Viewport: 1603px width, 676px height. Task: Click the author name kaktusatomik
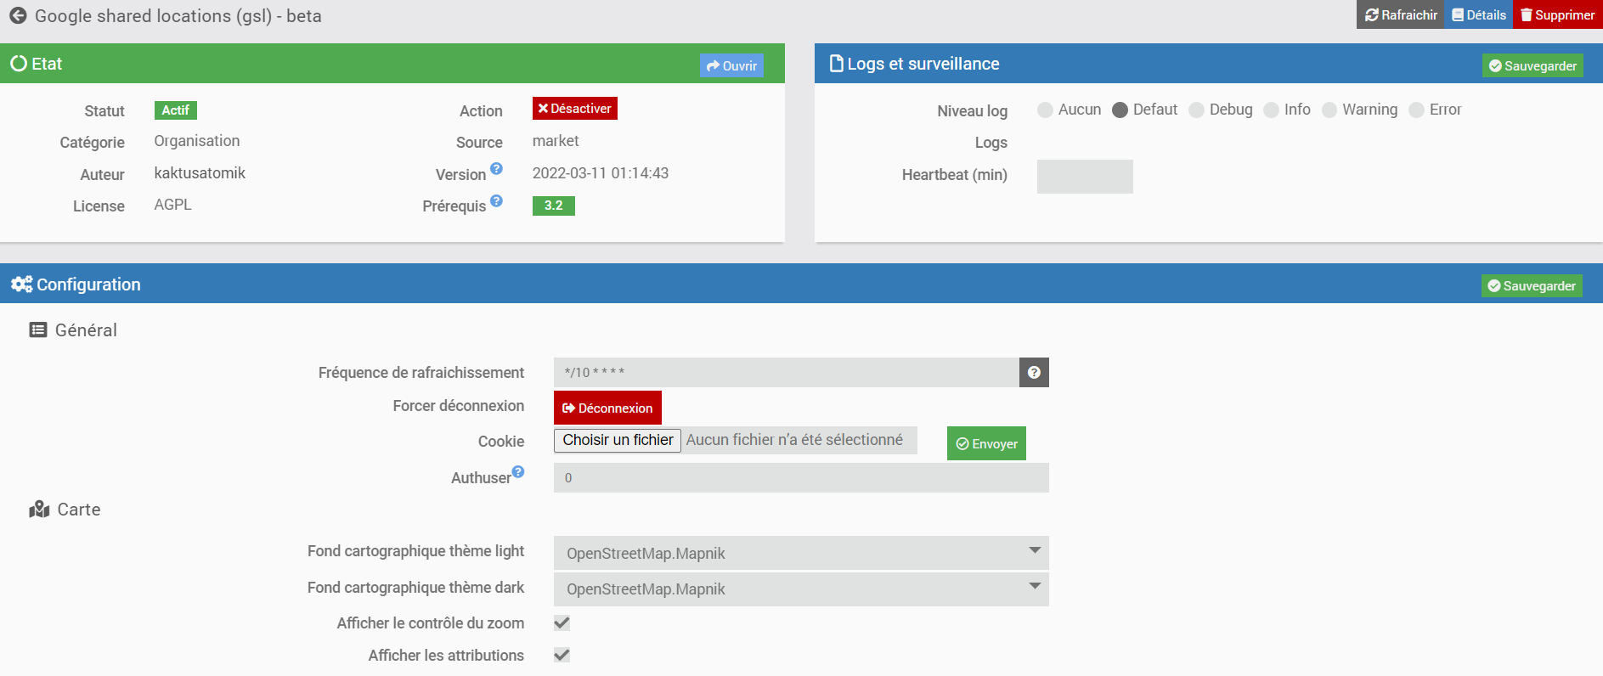[200, 173]
